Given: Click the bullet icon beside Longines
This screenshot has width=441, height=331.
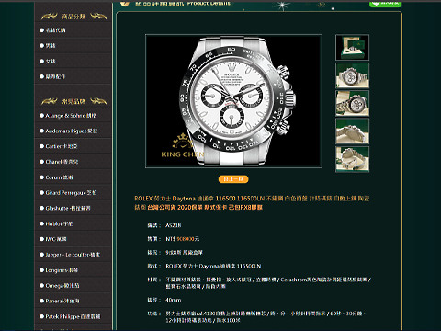Looking at the screenshot, I should point(42,270).
